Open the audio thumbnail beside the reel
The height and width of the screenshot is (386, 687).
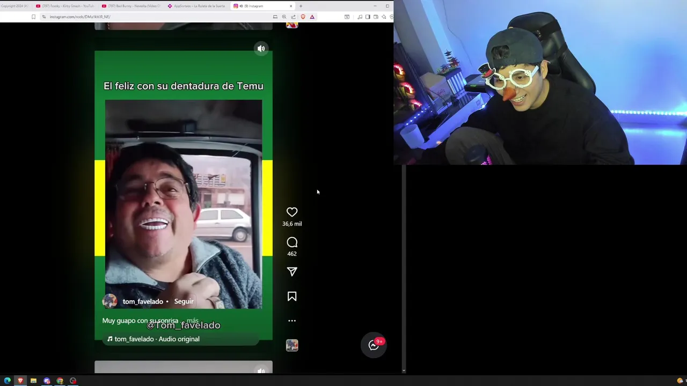coord(292,345)
